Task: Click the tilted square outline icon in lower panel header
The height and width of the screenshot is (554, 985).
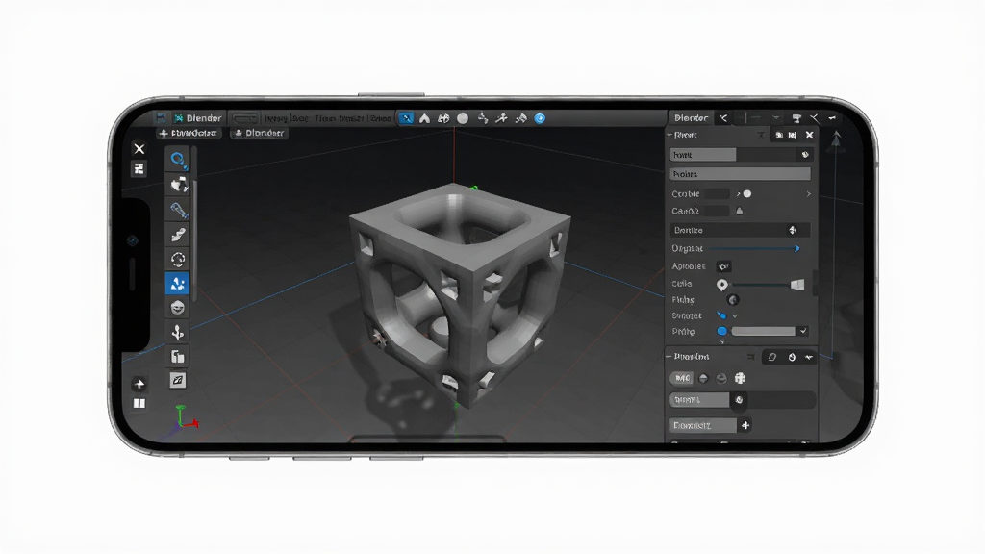Action: click(x=772, y=357)
